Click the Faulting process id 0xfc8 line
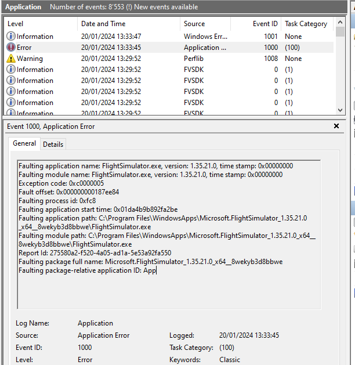This screenshot has width=355, height=365. 57,201
